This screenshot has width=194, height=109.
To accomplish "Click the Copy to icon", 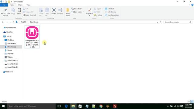I will coord(47,10).
